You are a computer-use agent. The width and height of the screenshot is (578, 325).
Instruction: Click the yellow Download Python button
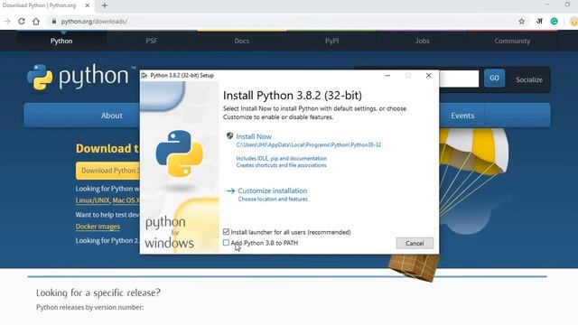[108, 171]
